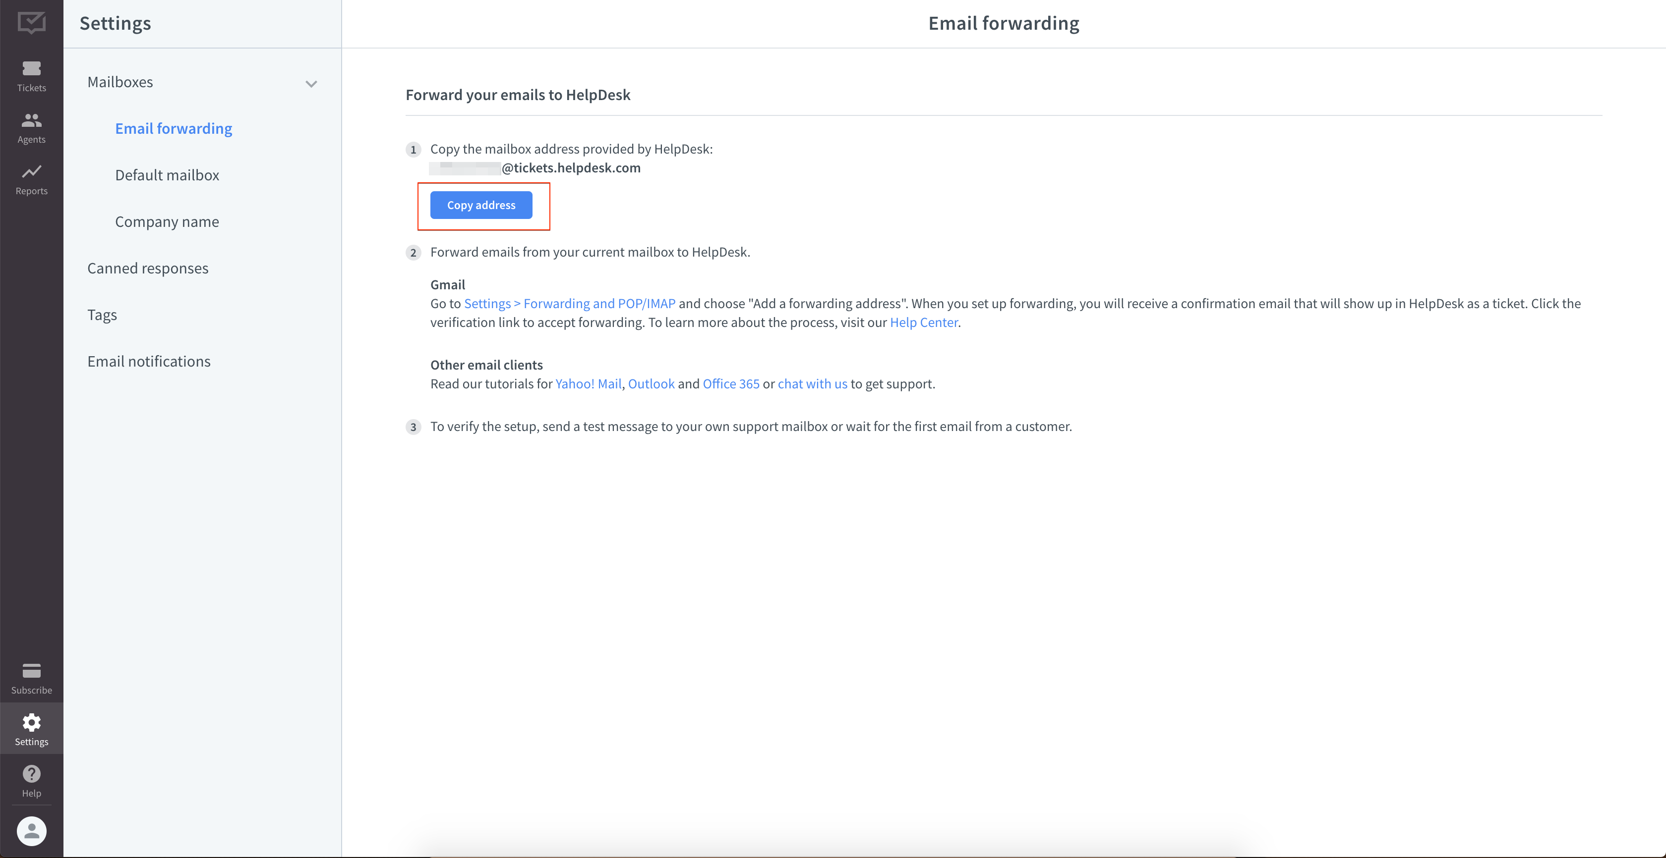This screenshot has width=1666, height=858.
Task: Open Email notifications settings
Action: coord(149,361)
